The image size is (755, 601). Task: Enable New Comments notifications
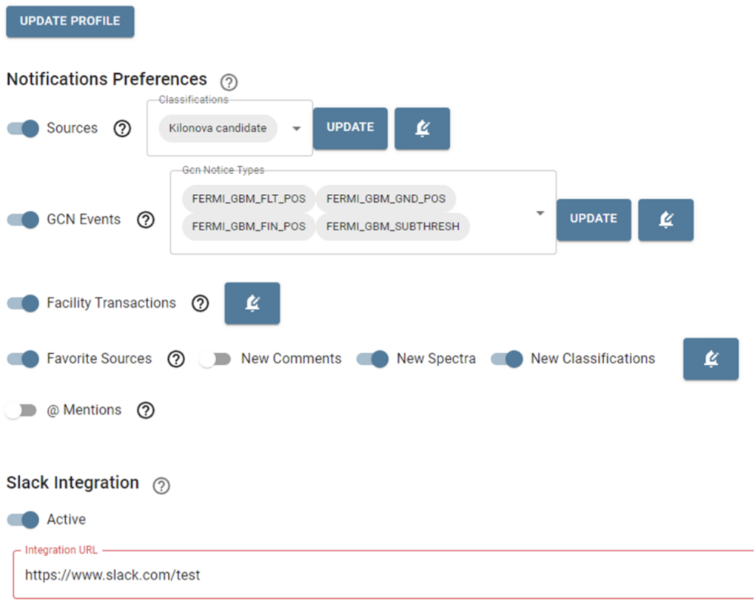pos(215,359)
